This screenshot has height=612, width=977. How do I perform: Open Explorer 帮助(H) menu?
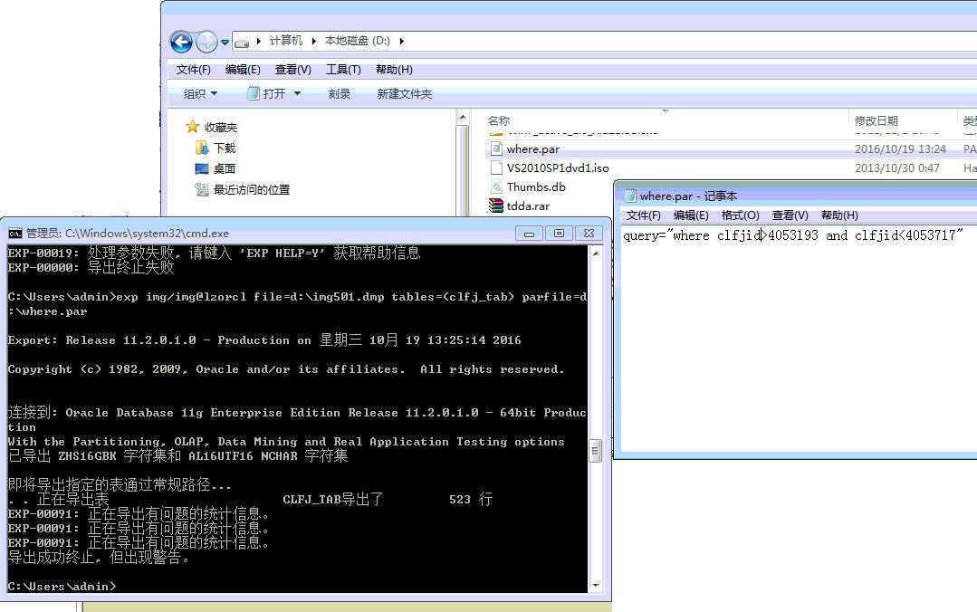click(394, 70)
